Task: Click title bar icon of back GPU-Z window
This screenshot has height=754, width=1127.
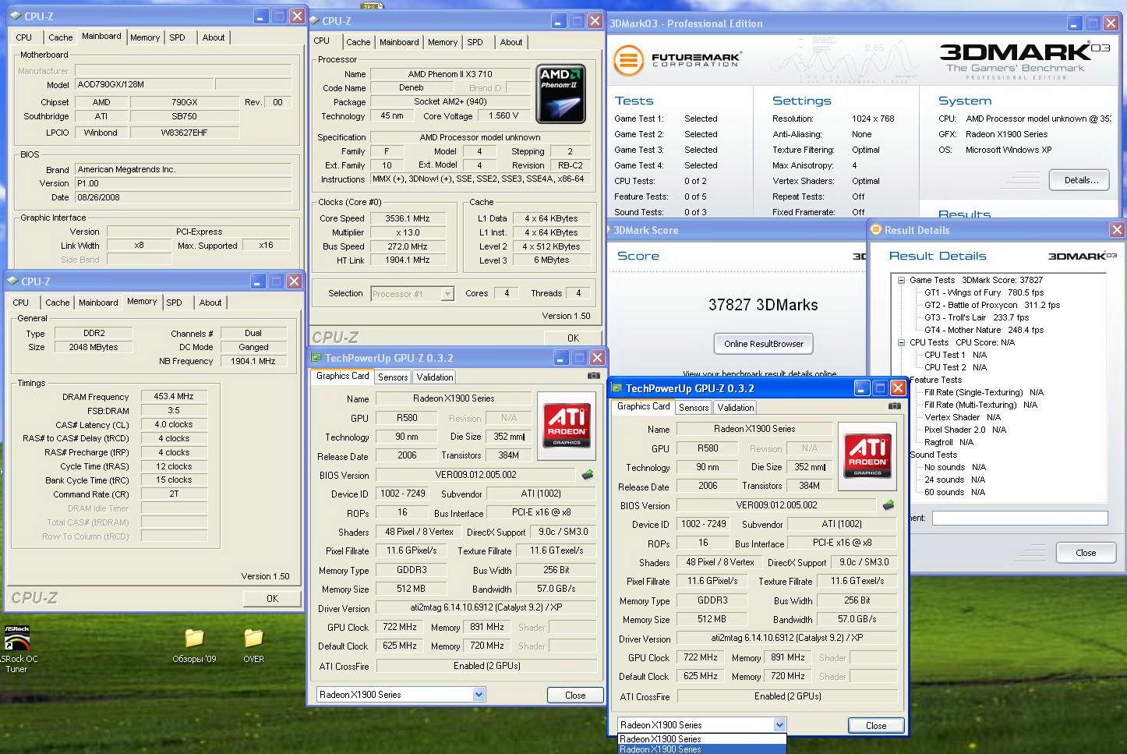Action: point(316,358)
